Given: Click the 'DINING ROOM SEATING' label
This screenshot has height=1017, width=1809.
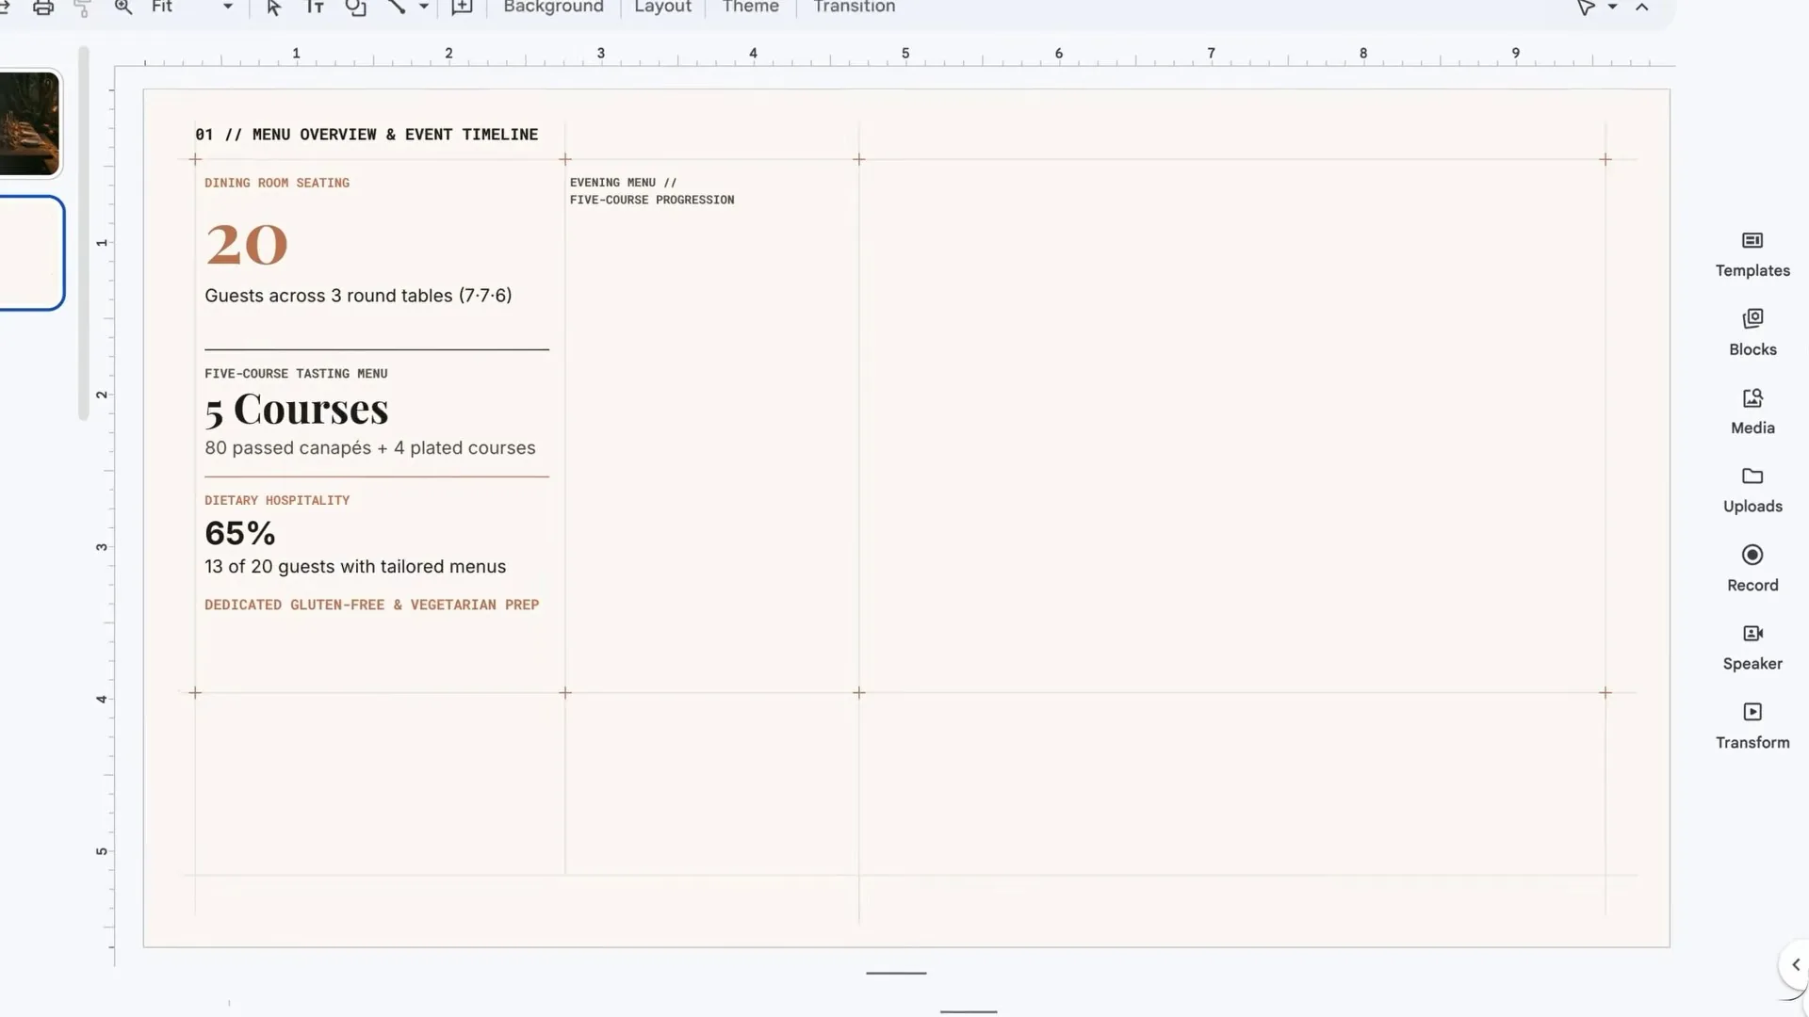Looking at the screenshot, I should [277, 183].
